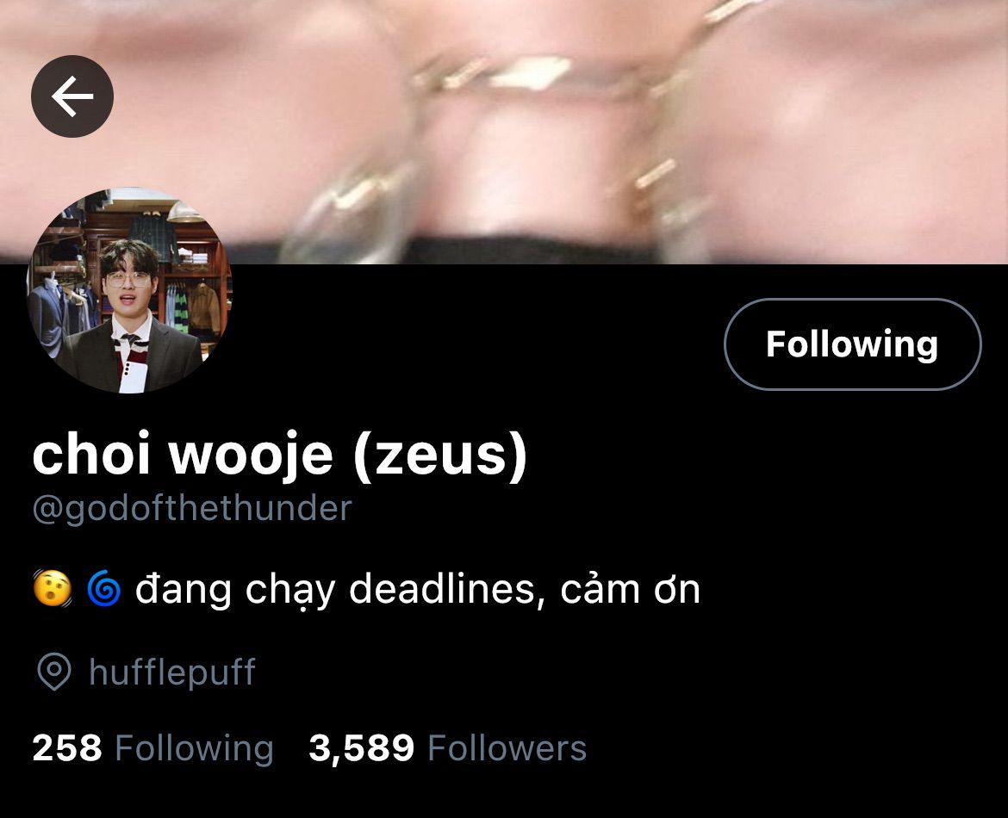Tap the back arrow icon
The width and height of the screenshot is (1008, 818).
(72, 96)
